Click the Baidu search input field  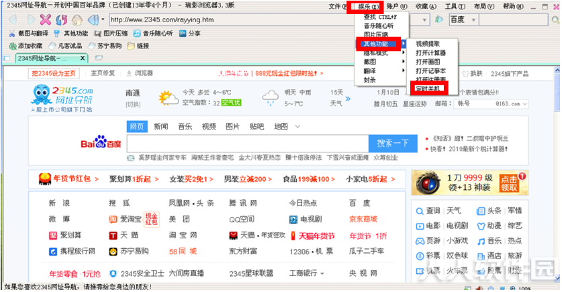(248, 144)
